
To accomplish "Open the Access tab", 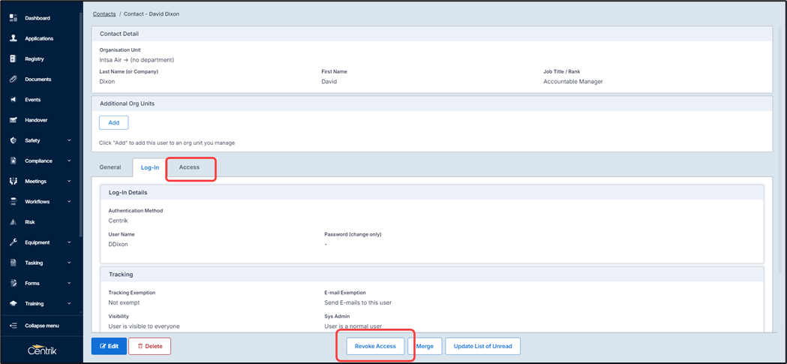I will click(189, 167).
